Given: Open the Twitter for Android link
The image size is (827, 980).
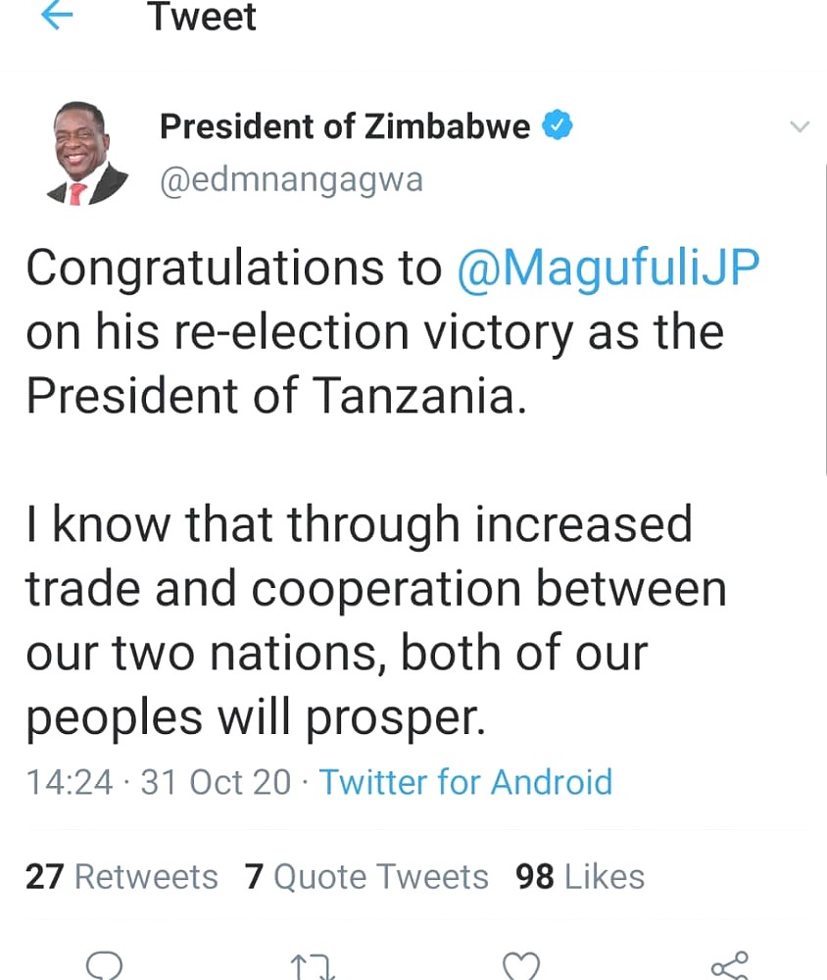Looking at the screenshot, I should pyautogui.click(x=465, y=782).
